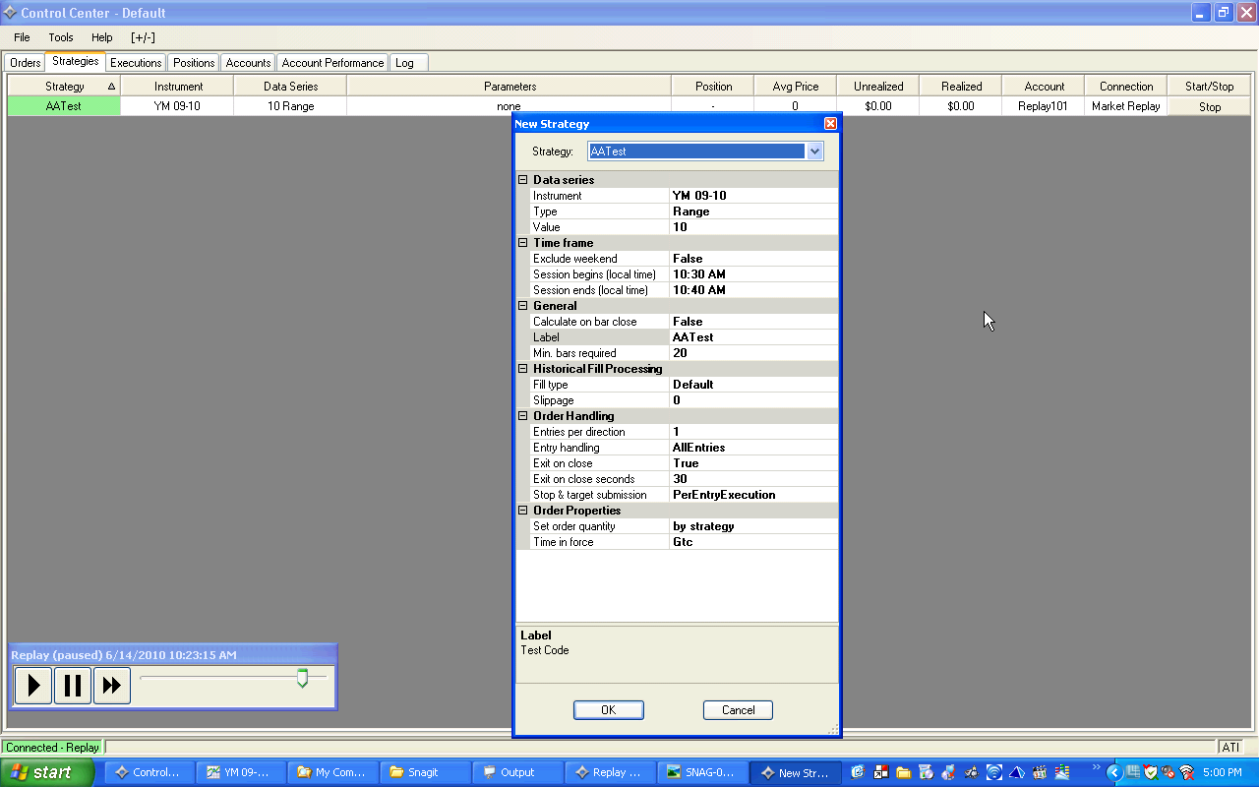Switch to the Output window taskbar button

point(517,772)
